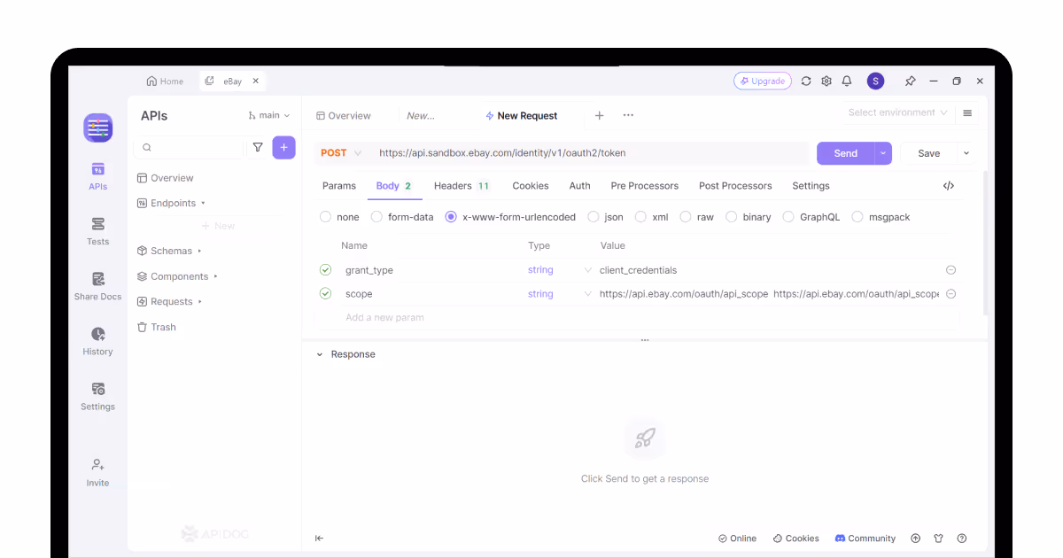
Task: Click the Send button
Action: tap(846, 153)
